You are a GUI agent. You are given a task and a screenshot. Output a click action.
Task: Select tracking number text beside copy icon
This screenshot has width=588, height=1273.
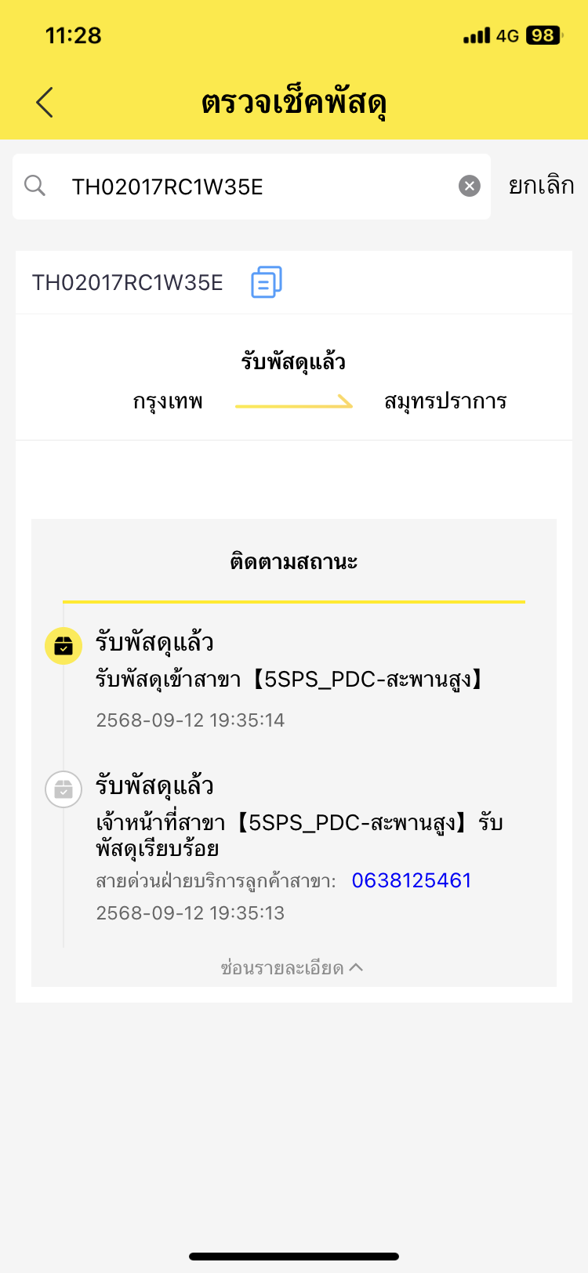(128, 282)
